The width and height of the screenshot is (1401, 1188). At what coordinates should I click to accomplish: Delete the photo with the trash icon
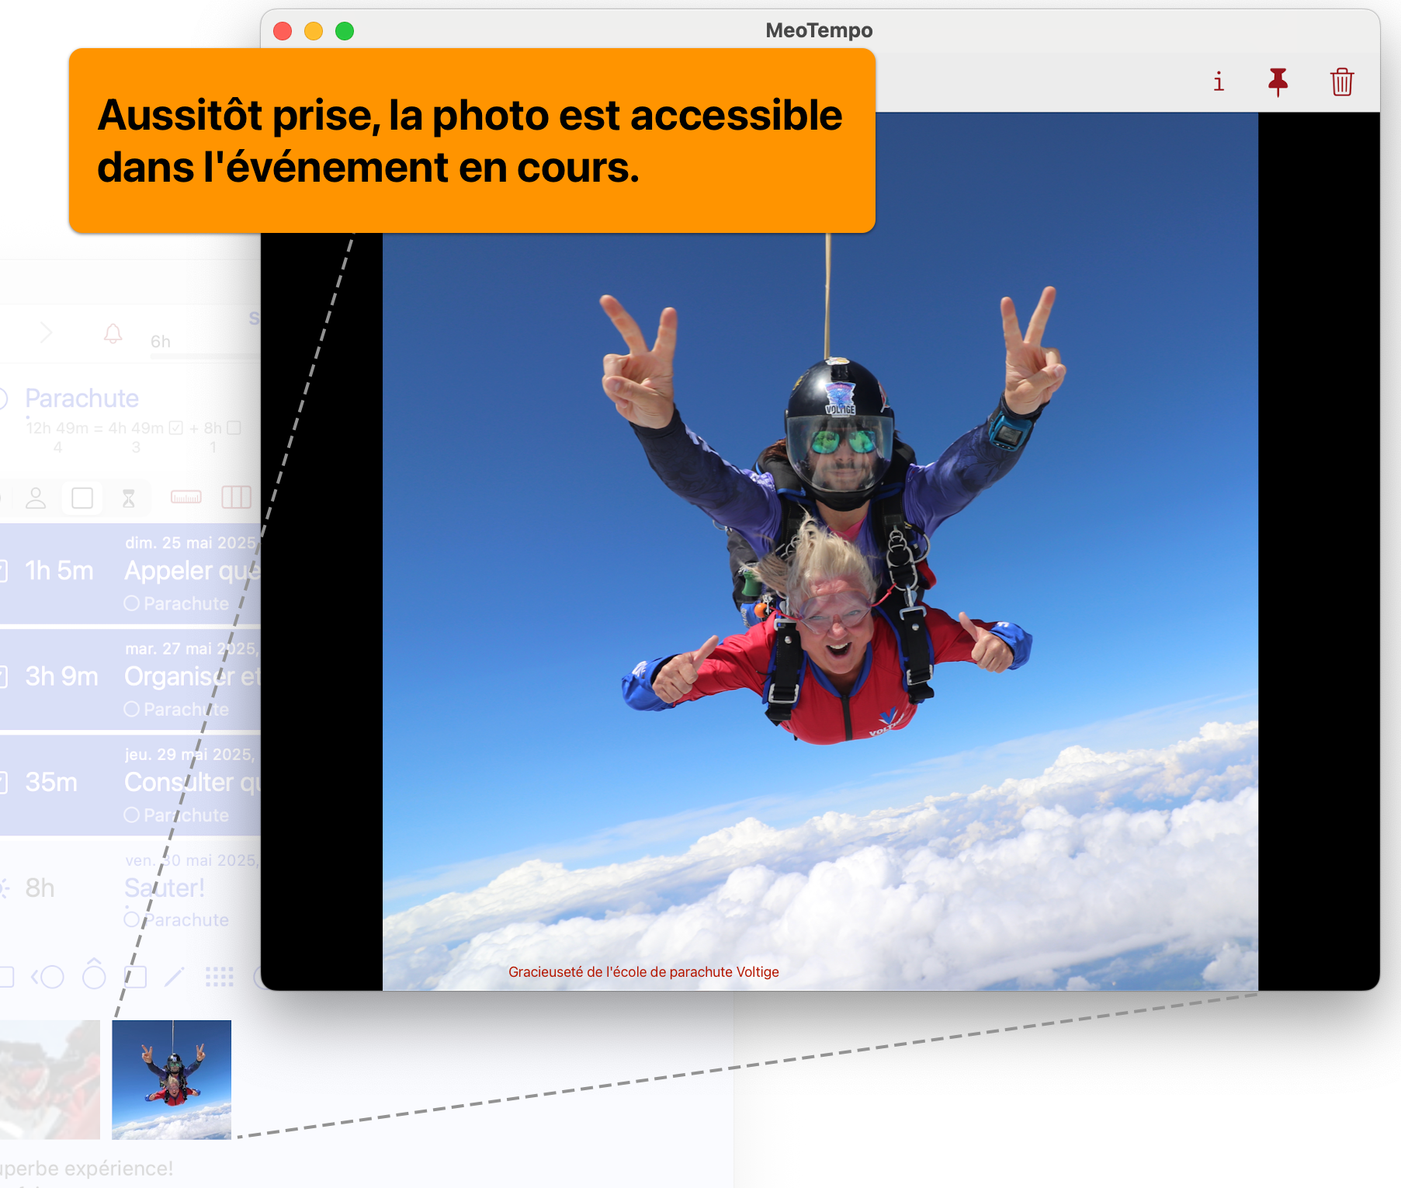pos(1342,82)
